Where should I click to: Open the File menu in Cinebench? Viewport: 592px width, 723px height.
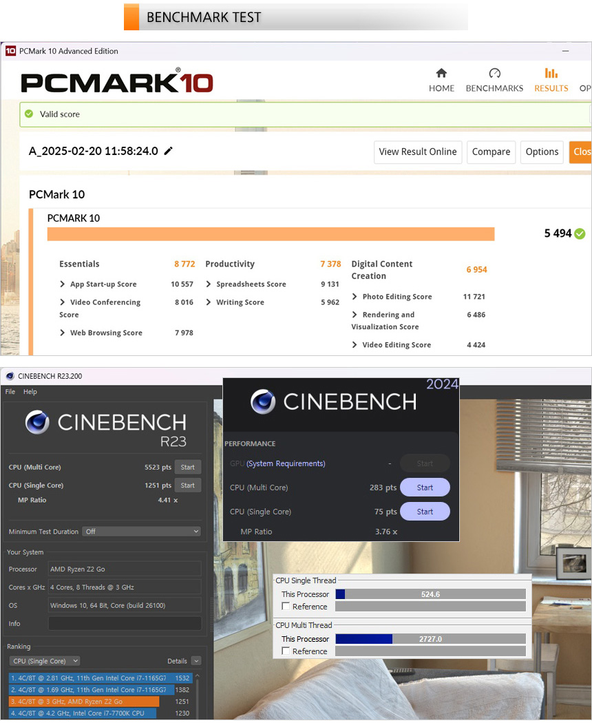[10, 392]
